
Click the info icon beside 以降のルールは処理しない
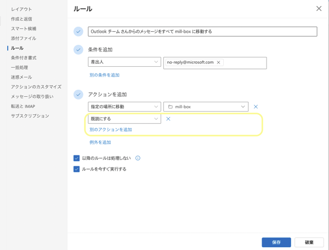tap(138, 158)
